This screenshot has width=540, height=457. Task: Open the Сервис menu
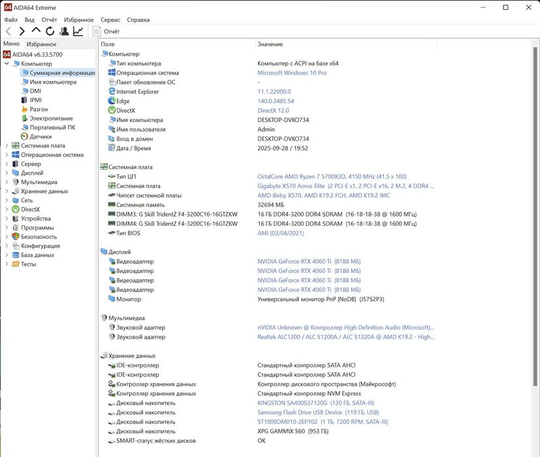tap(110, 20)
